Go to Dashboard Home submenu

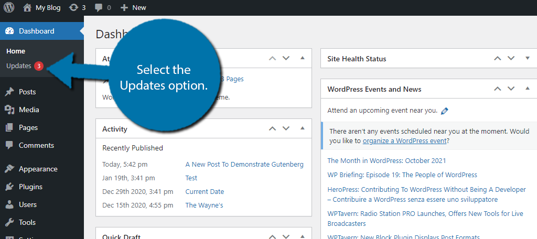tap(16, 51)
